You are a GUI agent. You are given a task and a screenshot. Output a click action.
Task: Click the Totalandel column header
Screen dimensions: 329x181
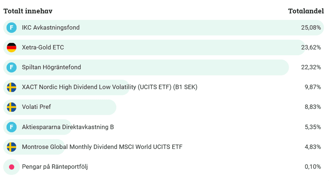click(x=306, y=11)
